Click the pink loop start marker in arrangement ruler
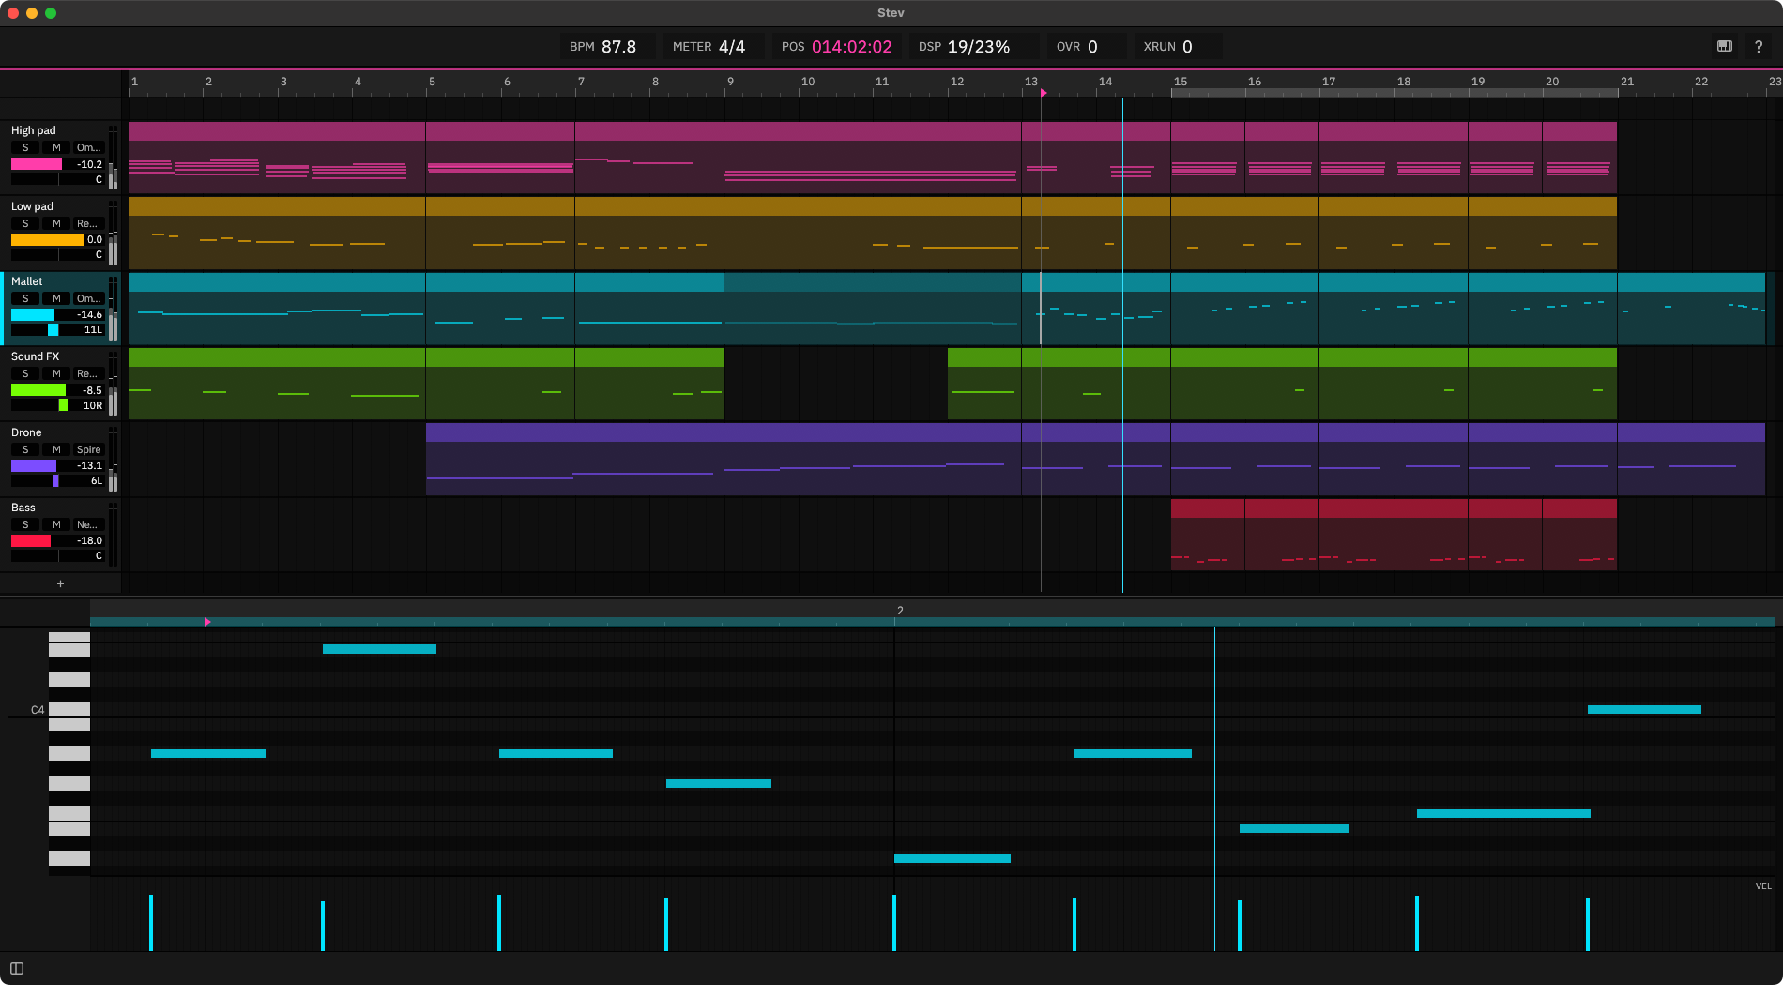Screen dimensions: 1783x985 pos(1044,93)
